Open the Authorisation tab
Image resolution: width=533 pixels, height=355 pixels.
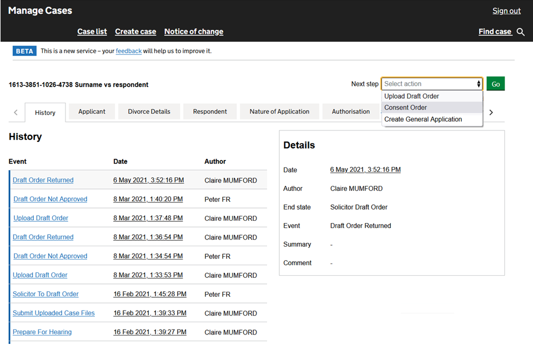point(350,111)
